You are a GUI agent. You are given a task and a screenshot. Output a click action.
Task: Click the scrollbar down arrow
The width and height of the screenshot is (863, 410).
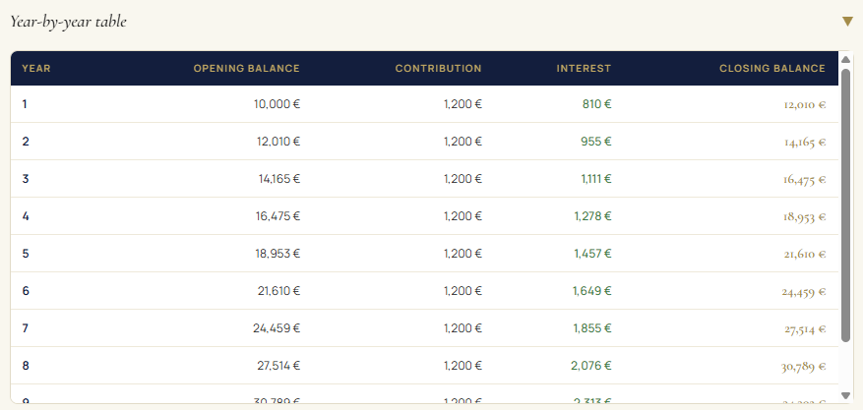tap(845, 395)
